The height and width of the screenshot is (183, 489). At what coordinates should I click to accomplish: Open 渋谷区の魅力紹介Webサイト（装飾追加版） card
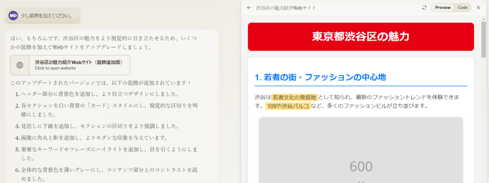click(70, 65)
